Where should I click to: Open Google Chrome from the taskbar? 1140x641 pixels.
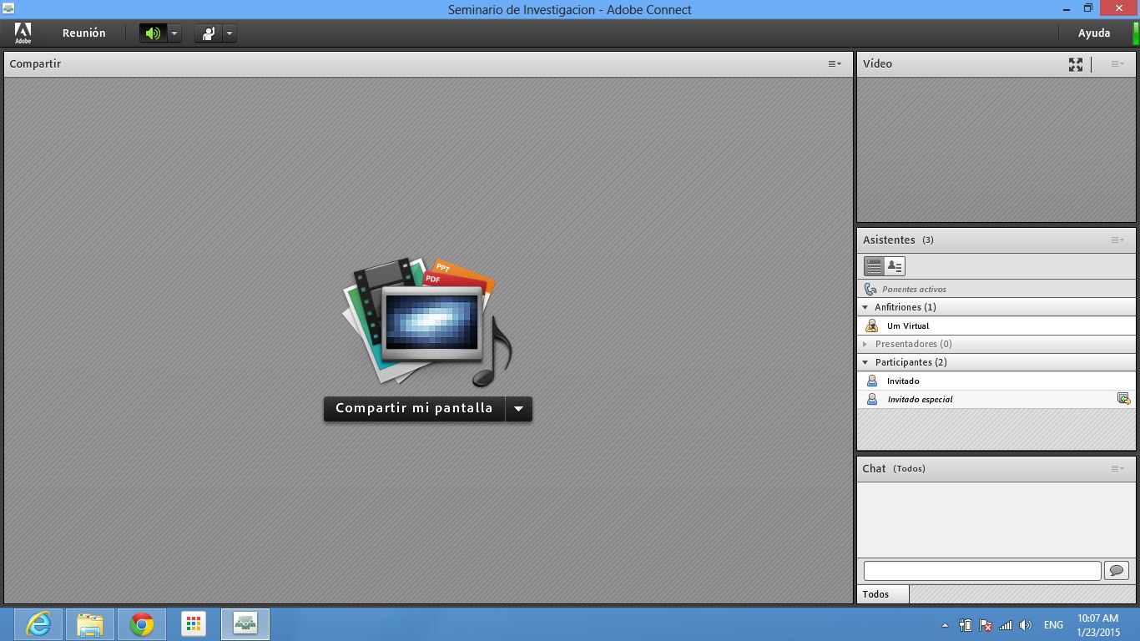(142, 624)
